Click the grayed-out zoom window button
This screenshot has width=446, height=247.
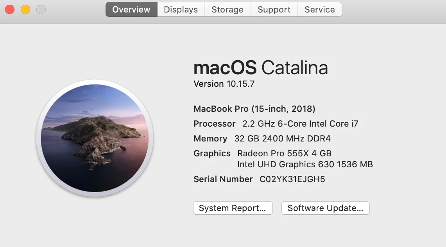41,9
